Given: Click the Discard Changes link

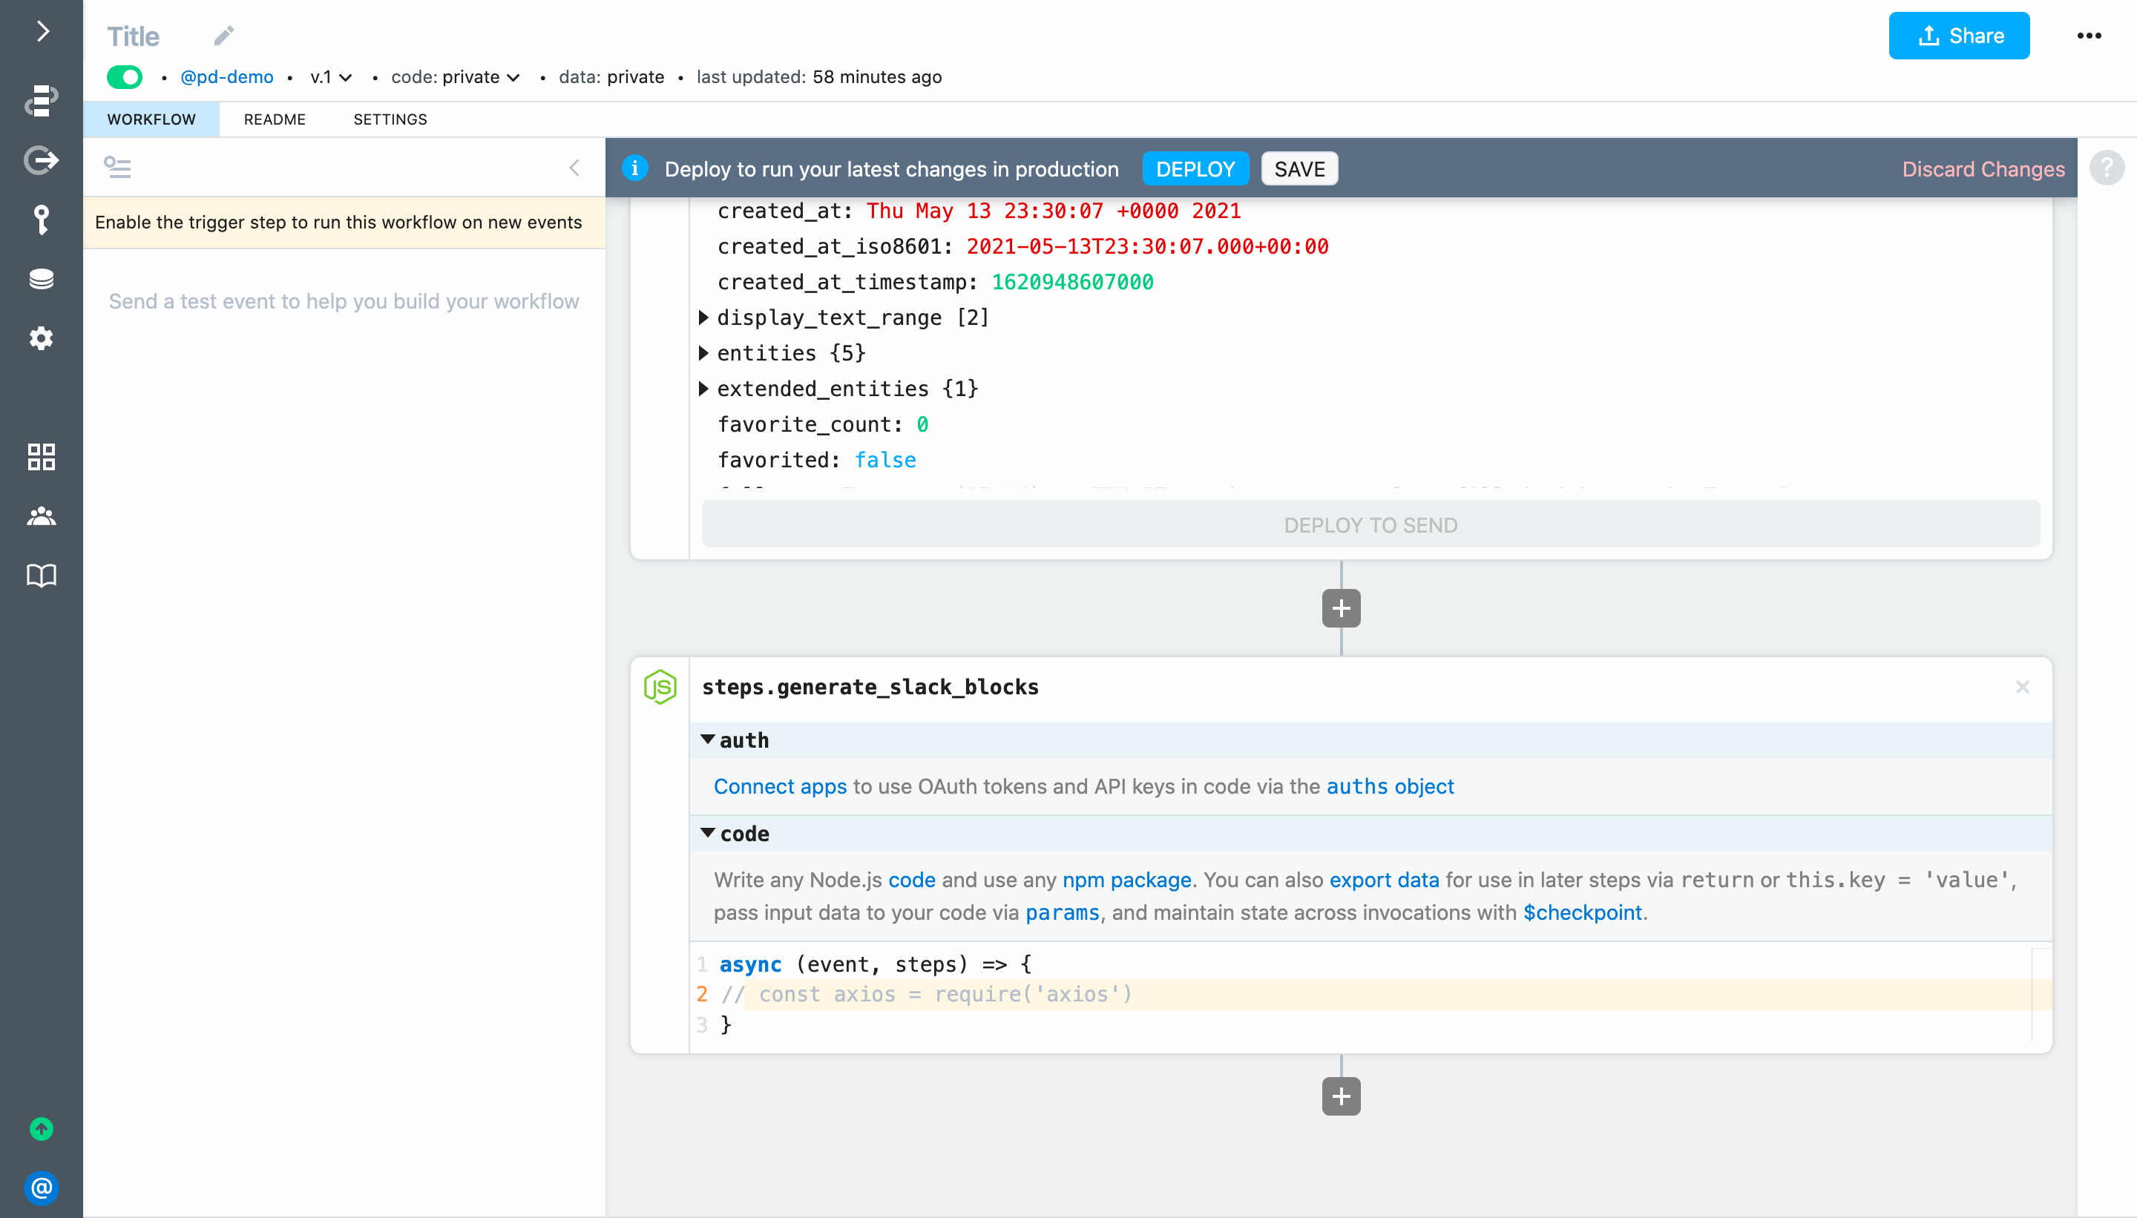Looking at the screenshot, I should click(x=1982, y=169).
